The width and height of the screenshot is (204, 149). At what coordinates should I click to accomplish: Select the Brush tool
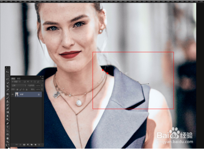(x=7, y=98)
